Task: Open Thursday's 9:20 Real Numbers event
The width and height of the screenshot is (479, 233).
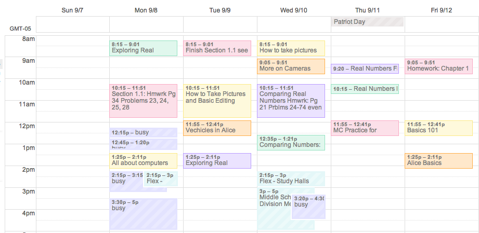Action: (365, 68)
